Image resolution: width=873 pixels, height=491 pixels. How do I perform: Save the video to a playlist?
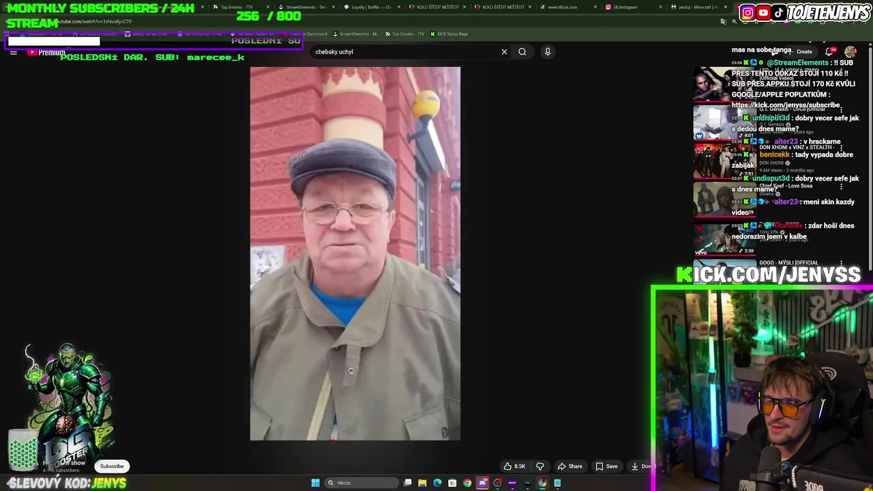click(x=606, y=466)
